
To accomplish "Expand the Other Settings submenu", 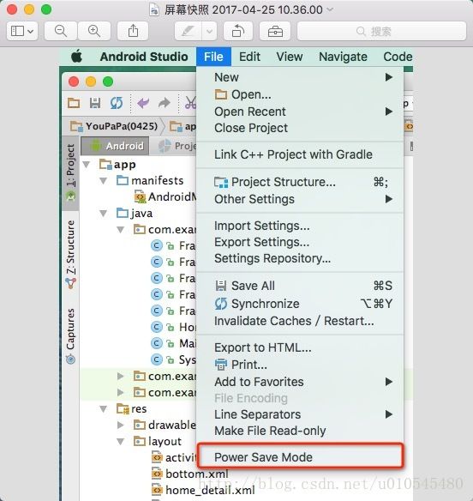I will tap(300, 199).
